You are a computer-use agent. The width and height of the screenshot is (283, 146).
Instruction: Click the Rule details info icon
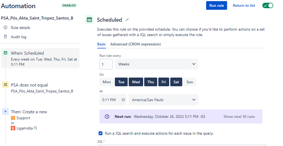click(5, 28)
